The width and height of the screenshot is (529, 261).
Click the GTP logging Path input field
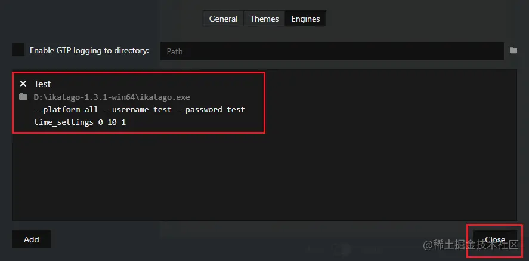[x=332, y=51]
